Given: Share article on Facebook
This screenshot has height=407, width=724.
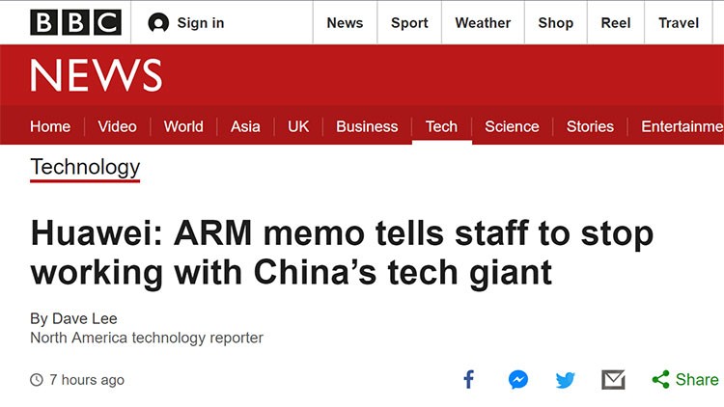Looking at the screenshot, I should tap(469, 379).
